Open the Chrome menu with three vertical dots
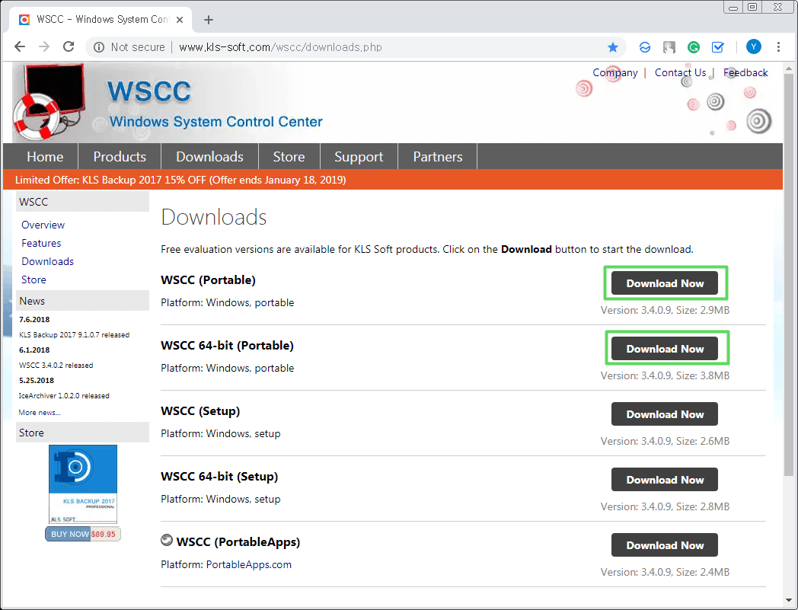798x610 pixels. [778, 46]
